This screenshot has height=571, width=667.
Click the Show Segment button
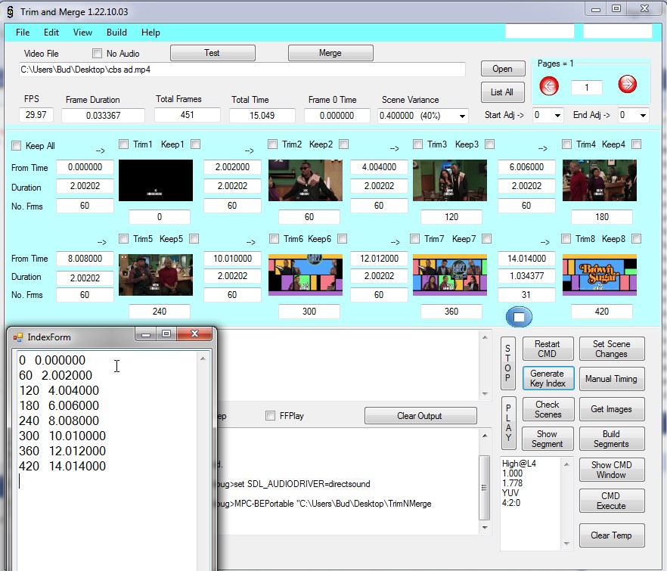point(548,439)
